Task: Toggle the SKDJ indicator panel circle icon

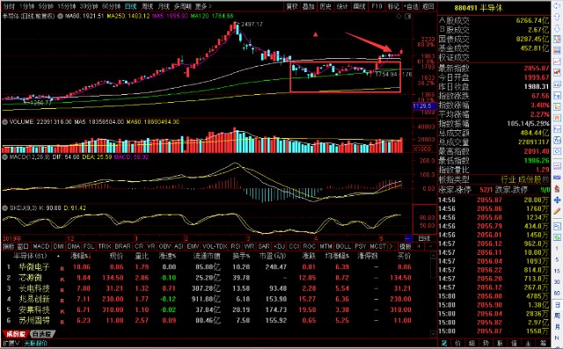Action: coord(5,208)
